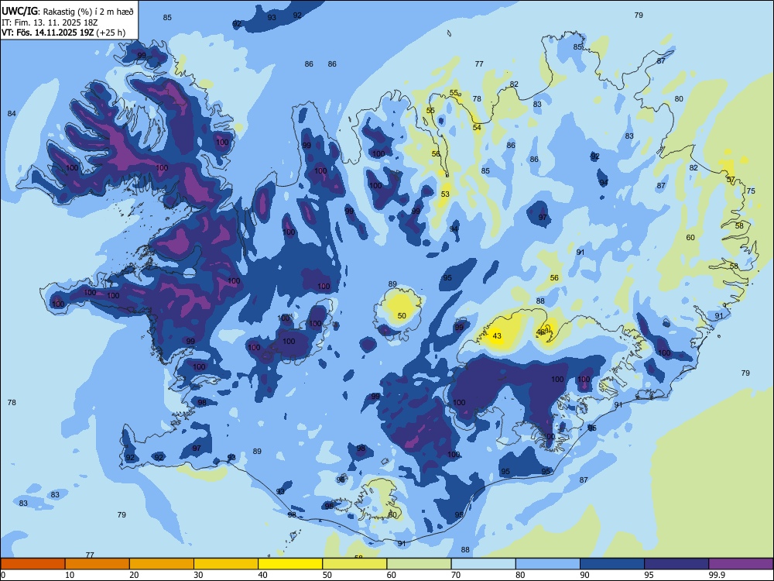Click the '54' value near the north coast

477,128
